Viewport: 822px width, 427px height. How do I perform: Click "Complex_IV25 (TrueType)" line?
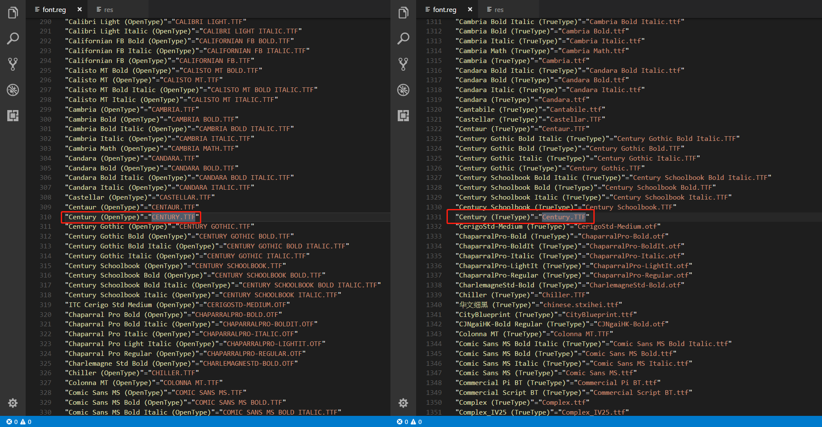tap(542, 412)
